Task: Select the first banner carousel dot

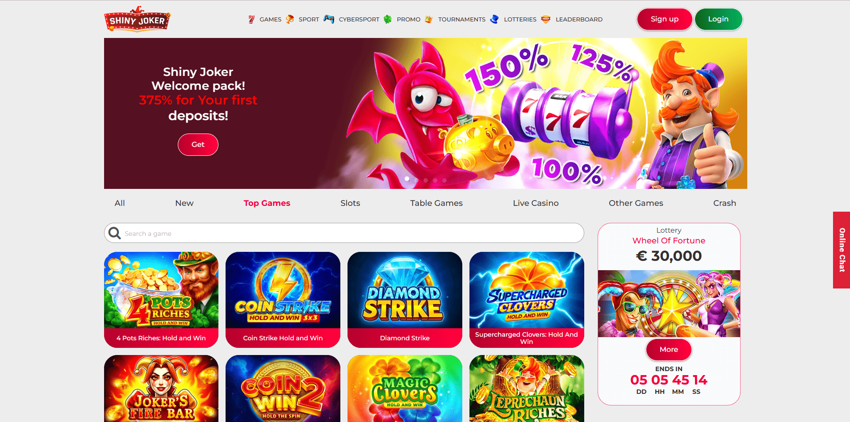Action: point(407,179)
